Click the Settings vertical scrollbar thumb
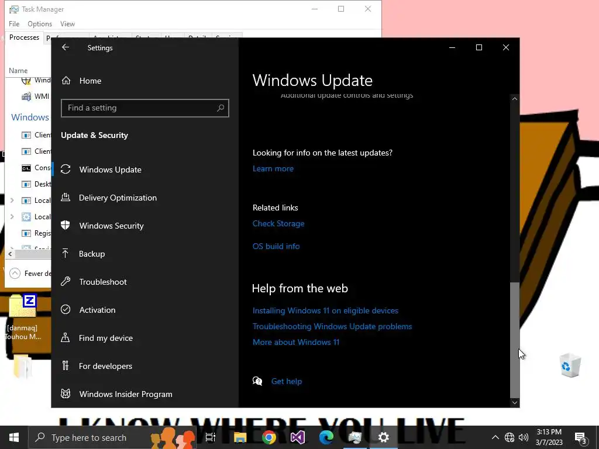 pos(515,340)
